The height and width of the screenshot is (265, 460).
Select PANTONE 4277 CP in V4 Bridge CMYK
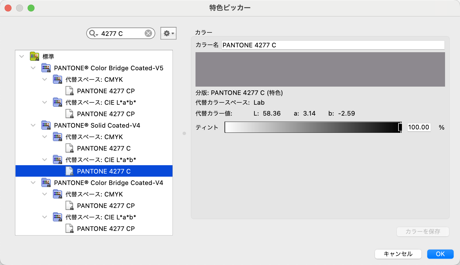pos(106,206)
